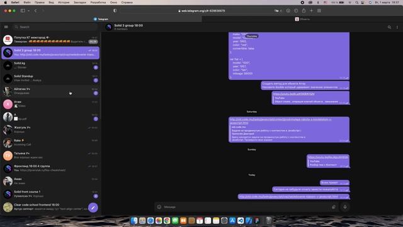The width and height of the screenshot is (403, 227).
Task: Expand the sidebar dropdown arrow in Safari toolbar
Action: coord(28,11)
